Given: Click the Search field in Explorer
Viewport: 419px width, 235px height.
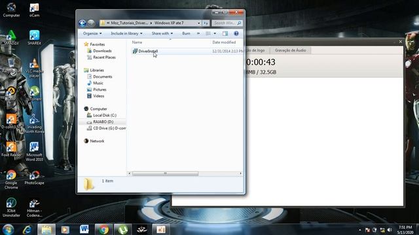Looking at the screenshot, I should point(227,23).
